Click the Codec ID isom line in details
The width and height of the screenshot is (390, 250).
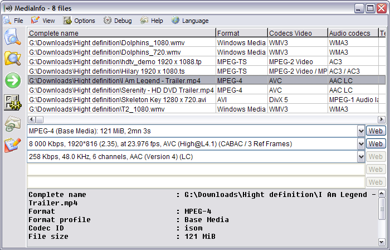116,228
